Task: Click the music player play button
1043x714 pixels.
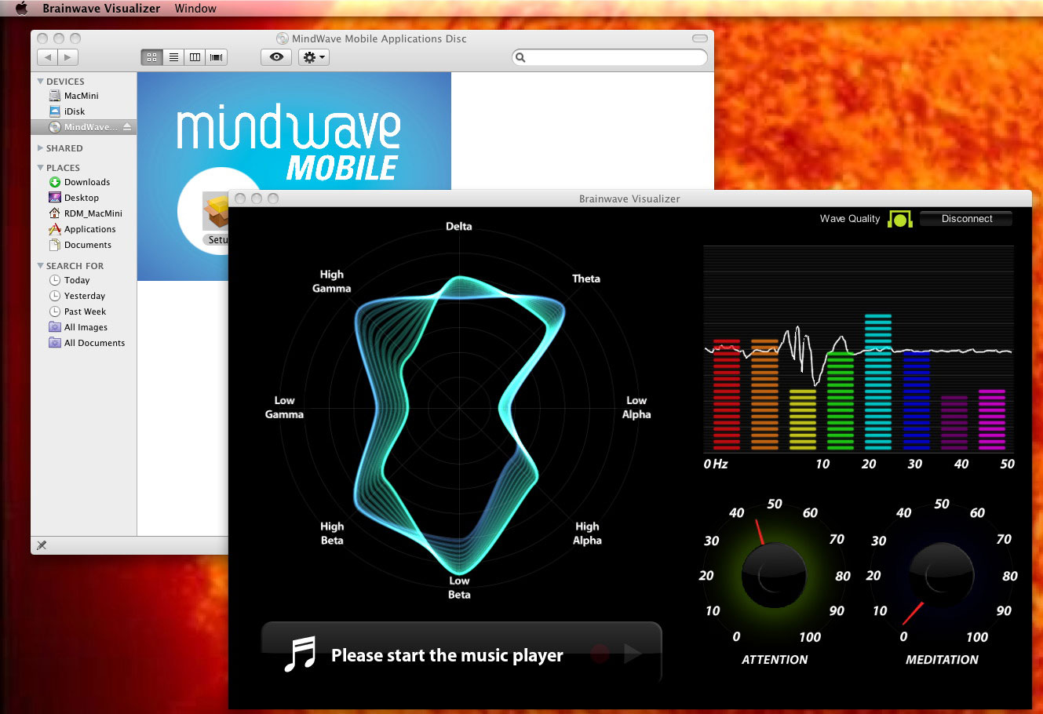Action: point(633,654)
